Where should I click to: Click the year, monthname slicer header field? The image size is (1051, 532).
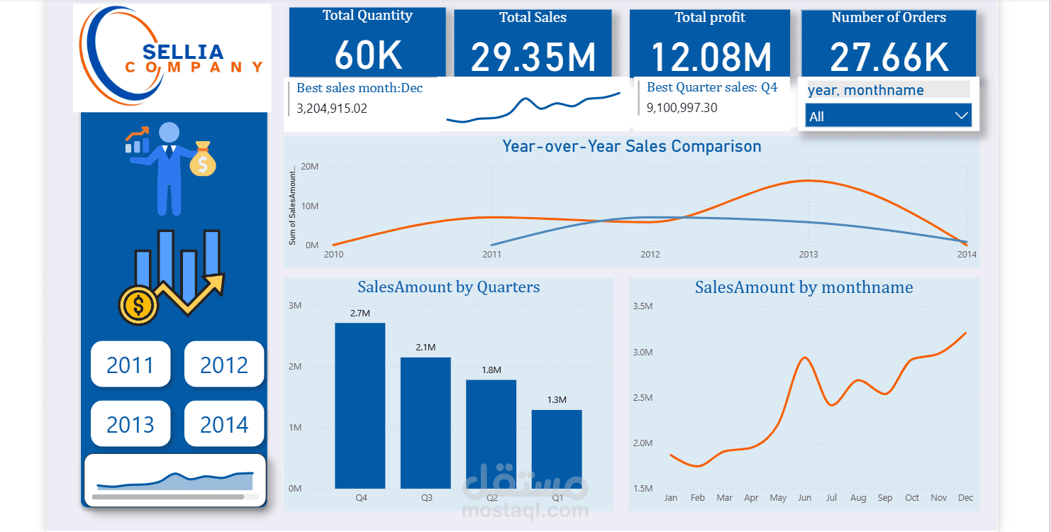point(888,89)
